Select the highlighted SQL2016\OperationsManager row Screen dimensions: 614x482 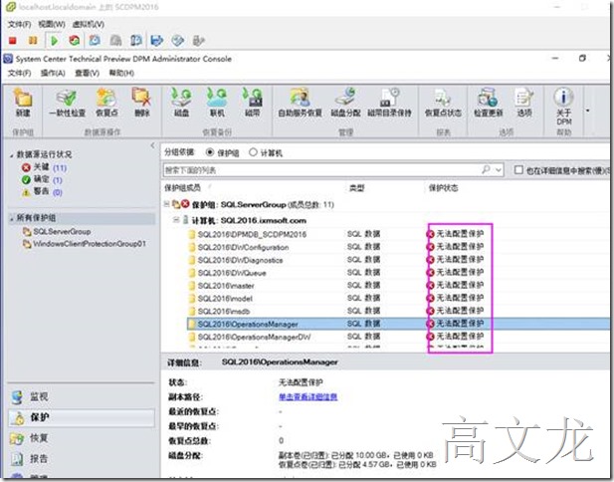click(399, 324)
